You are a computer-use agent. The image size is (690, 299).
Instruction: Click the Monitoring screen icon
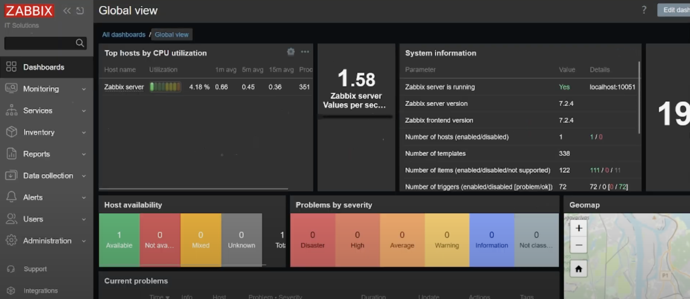tap(11, 88)
